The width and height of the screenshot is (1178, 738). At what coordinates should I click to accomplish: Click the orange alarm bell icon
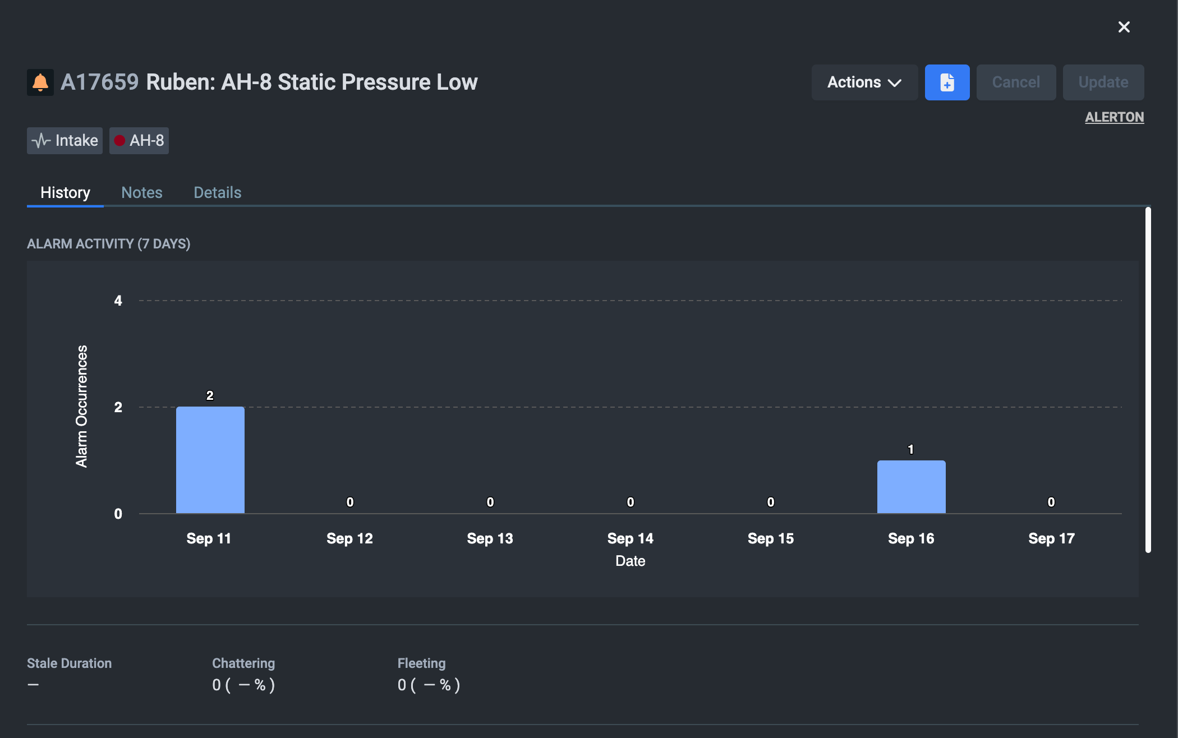tap(40, 82)
